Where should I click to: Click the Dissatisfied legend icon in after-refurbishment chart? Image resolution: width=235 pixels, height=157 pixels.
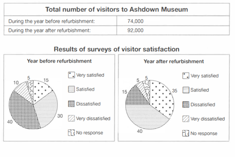coord(186,105)
